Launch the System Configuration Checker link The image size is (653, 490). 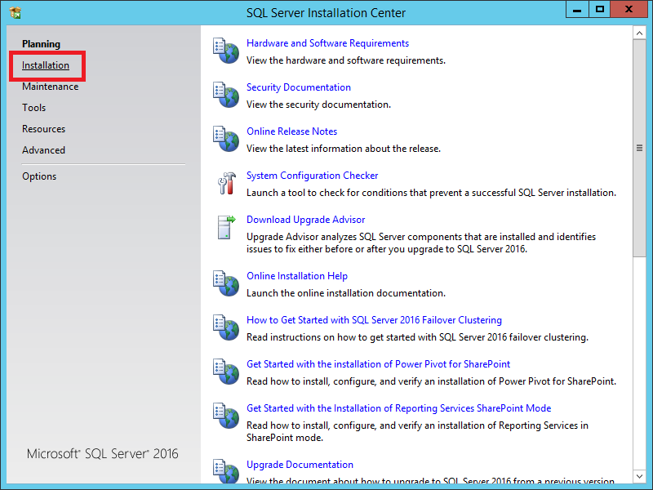(312, 176)
